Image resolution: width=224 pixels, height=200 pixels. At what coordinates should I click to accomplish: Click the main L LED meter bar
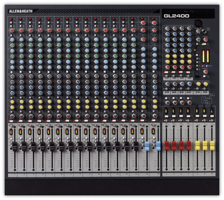[x=203, y=56]
